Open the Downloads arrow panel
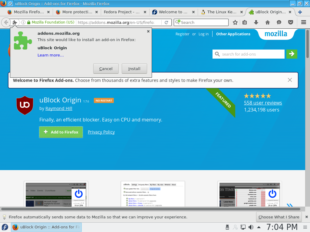 (256, 22)
